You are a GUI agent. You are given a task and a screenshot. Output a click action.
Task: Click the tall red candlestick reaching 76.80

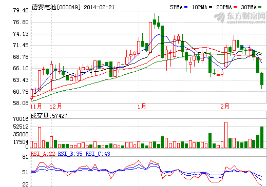coord(150,37)
